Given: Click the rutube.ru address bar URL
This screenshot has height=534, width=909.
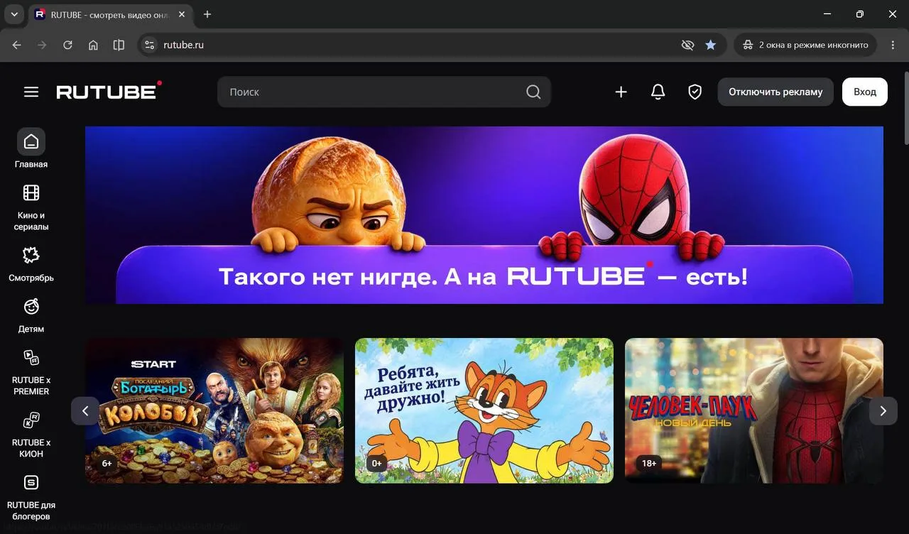Looking at the screenshot, I should (x=183, y=45).
